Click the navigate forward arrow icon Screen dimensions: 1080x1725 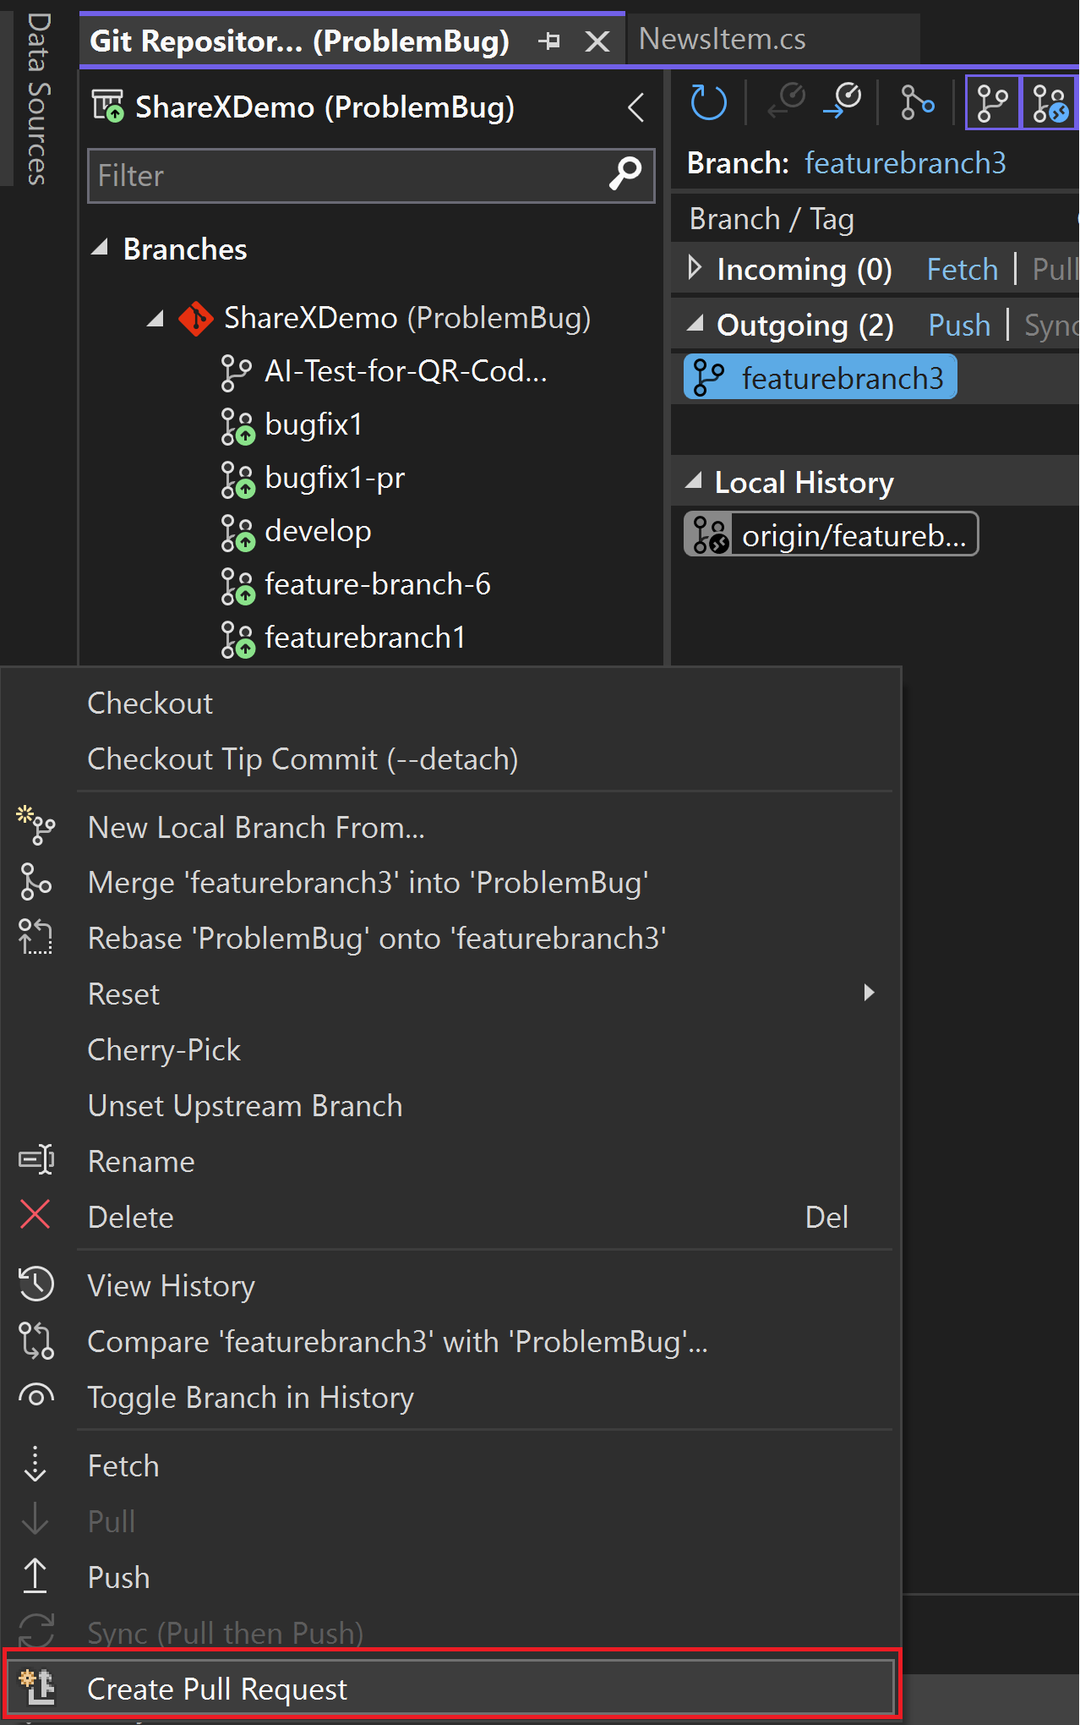point(843,102)
